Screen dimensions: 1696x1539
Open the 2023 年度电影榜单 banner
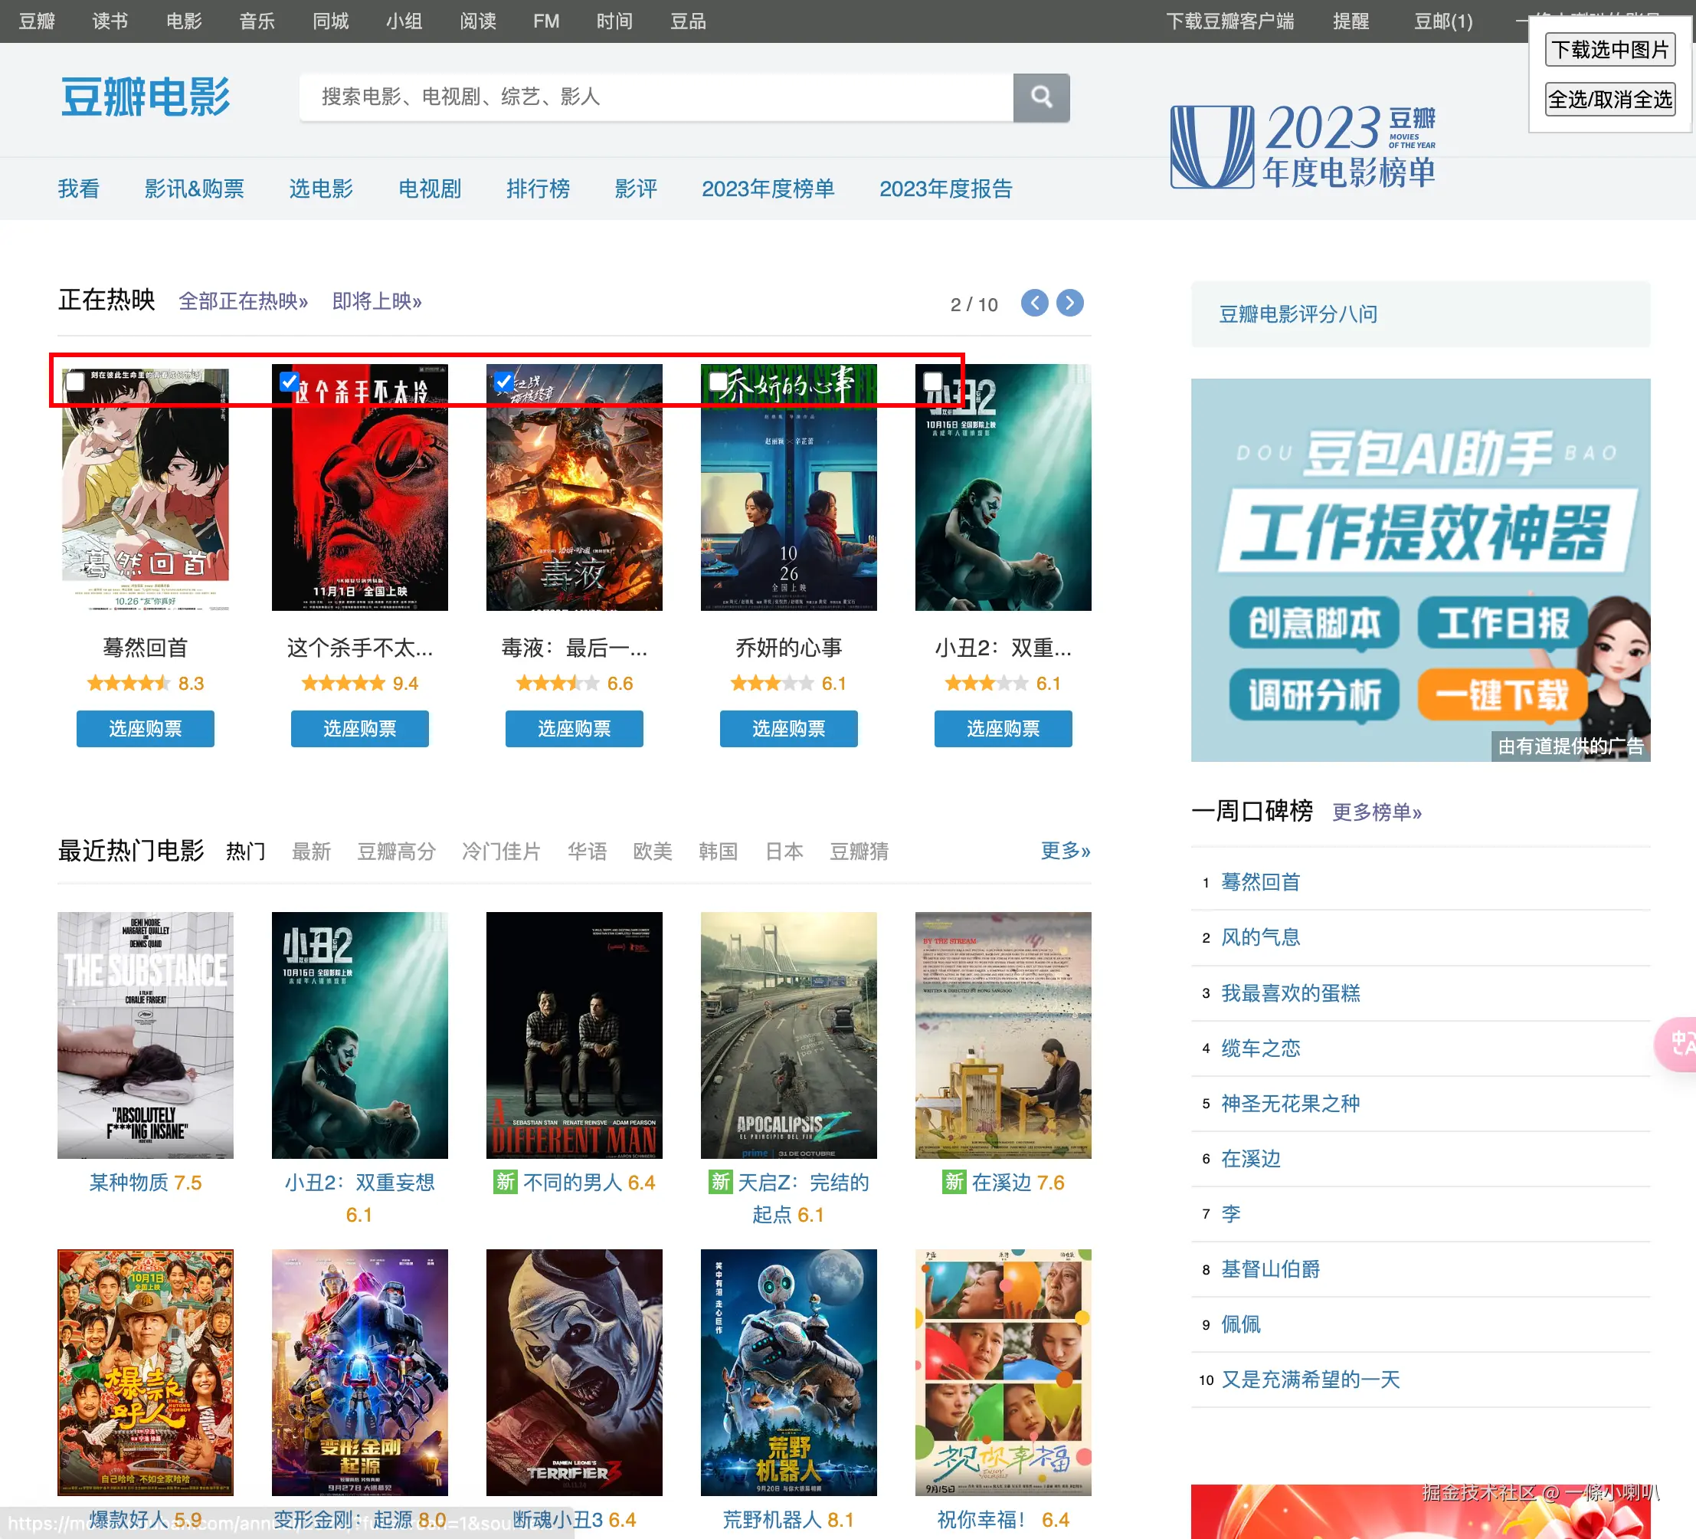pyautogui.click(x=1302, y=146)
